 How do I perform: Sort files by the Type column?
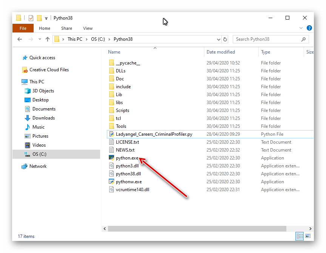(x=266, y=52)
